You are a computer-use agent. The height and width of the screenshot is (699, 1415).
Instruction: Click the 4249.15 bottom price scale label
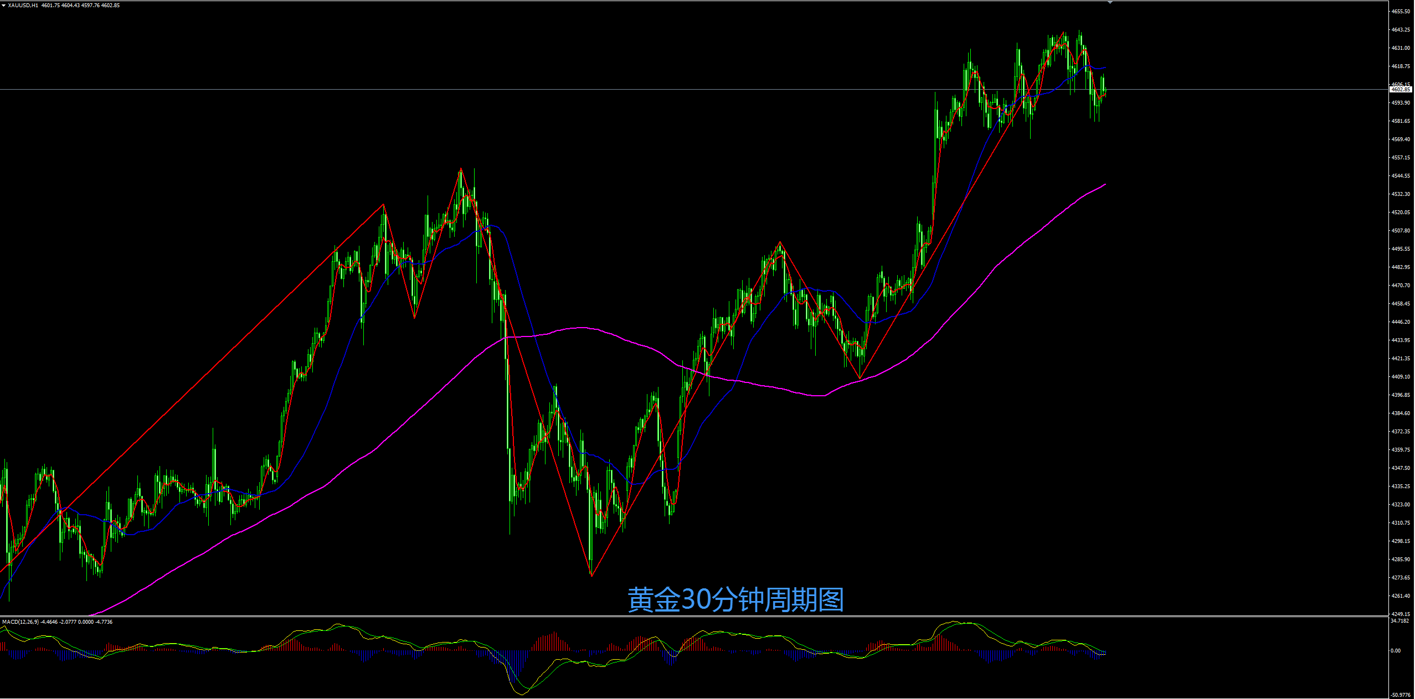coord(1401,614)
